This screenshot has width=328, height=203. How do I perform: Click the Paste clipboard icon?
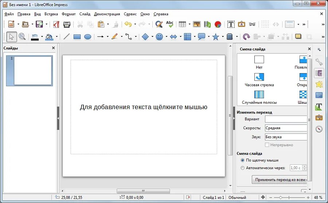[101, 24]
